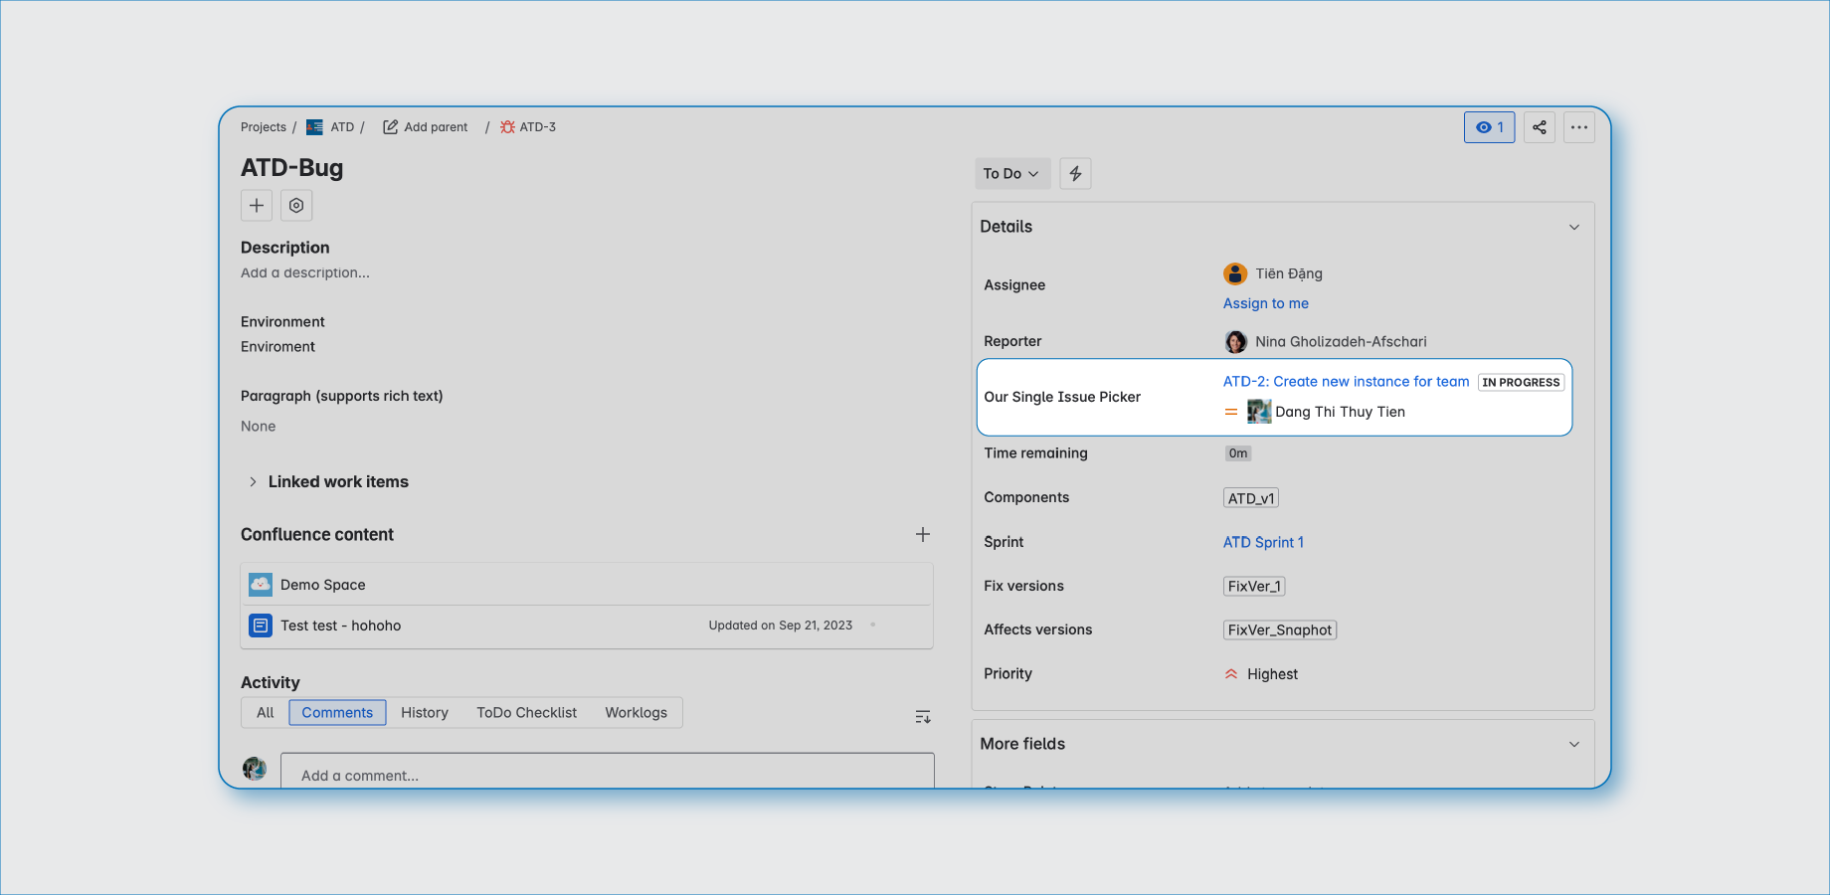
Task: Open the To Do status dropdown
Action: coord(1011,174)
